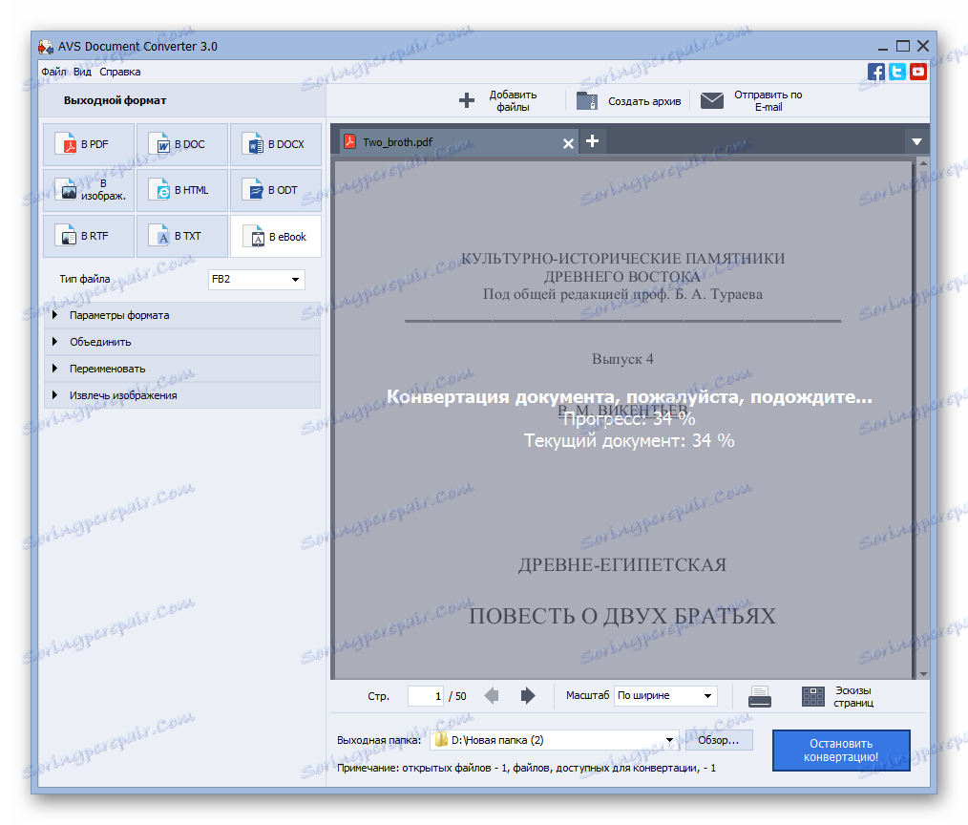This screenshot has width=968, height=825.
Task: Select the RTF output format
Action: [89, 236]
